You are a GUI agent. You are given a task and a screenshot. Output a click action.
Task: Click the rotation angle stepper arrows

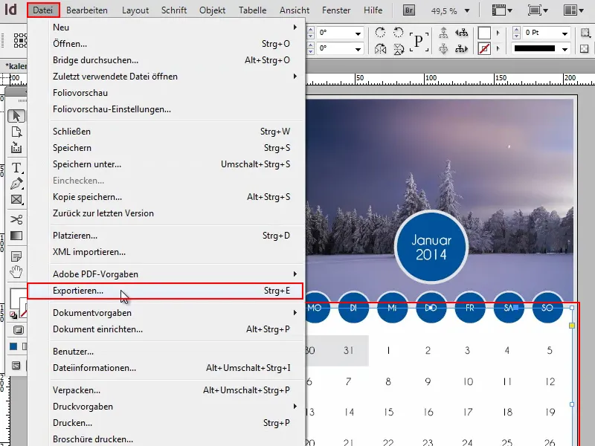tap(310, 33)
